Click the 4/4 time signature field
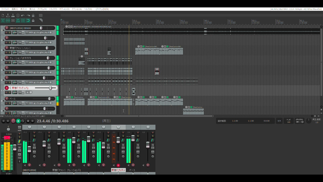 click(279, 121)
